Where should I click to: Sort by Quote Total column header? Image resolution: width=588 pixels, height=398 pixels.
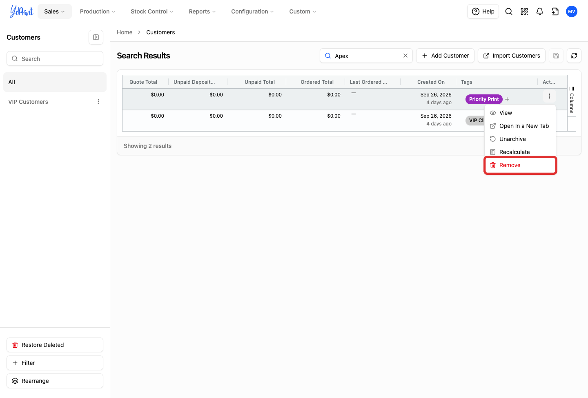(x=143, y=82)
